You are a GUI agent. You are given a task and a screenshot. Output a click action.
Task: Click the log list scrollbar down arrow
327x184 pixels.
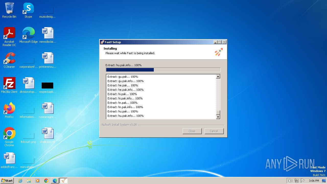(x=218, y=117)
